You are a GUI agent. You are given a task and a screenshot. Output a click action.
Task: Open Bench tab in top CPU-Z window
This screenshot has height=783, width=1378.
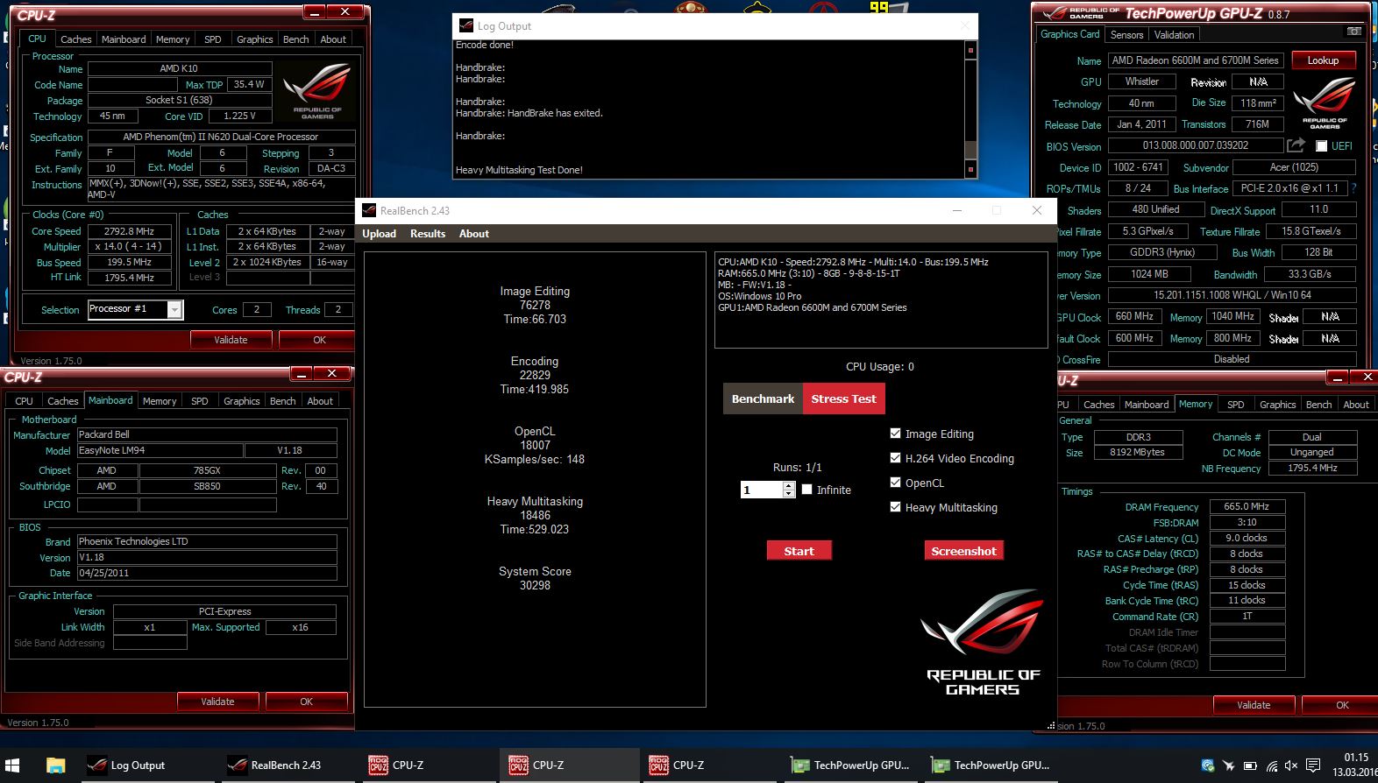tap(295, 39)
